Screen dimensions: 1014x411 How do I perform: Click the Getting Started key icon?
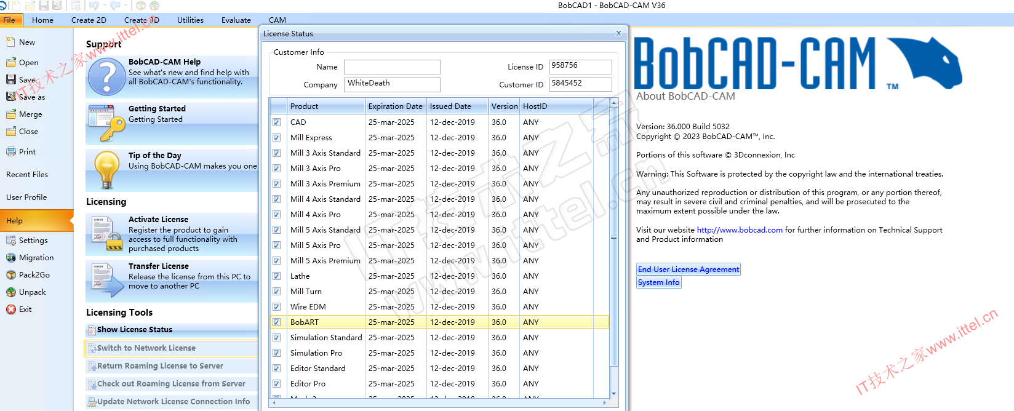pos(107,123)
